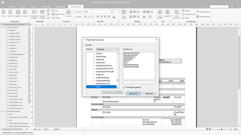Close the Platzhalter bearbeiten dialog

(x=157, y=40)
